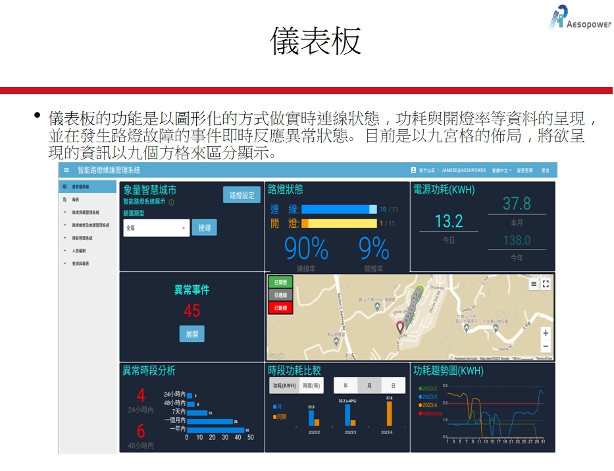
Task: Click the 9% lighting rate value
Action: click(x=374, y=248)
